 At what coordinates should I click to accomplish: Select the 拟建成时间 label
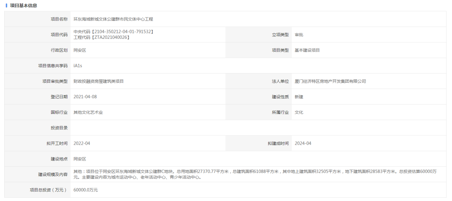click(278, 143)
